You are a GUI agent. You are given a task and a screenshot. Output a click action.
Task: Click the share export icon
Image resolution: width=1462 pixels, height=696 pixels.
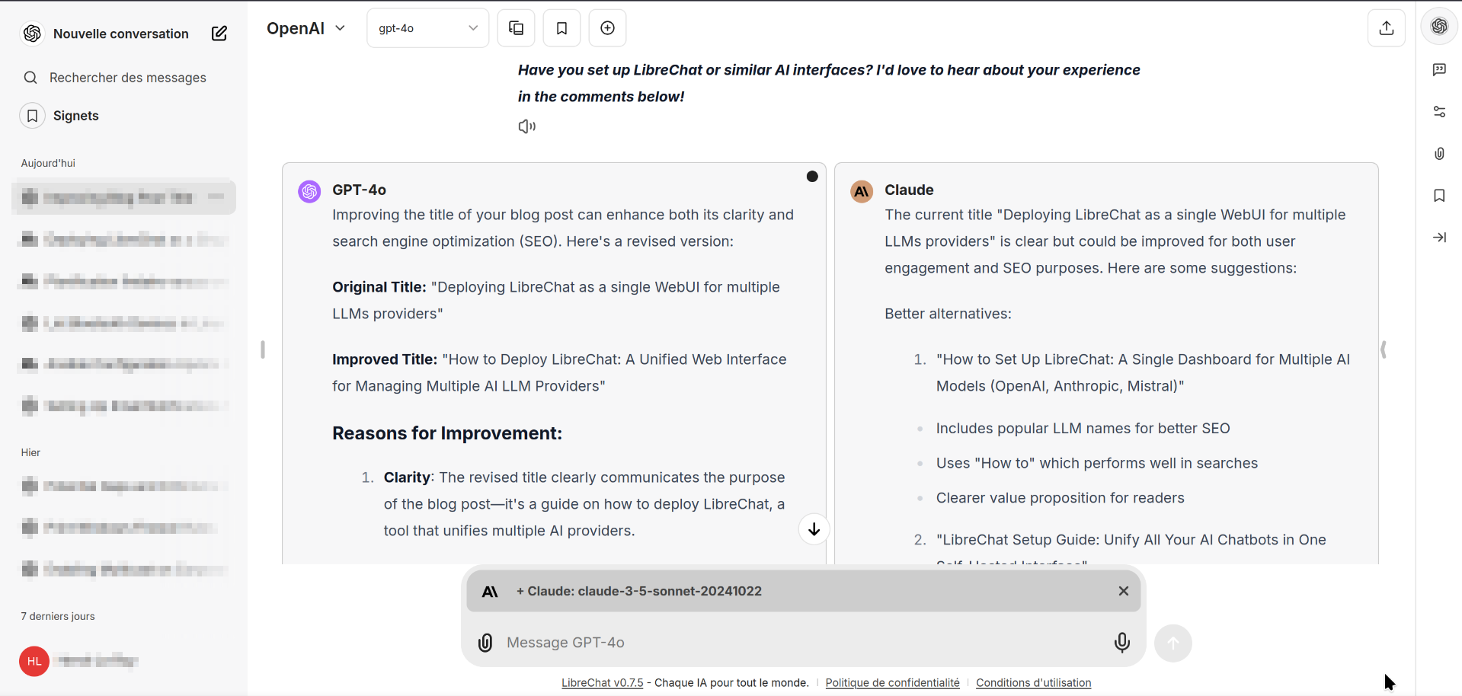pos(1387,28)
